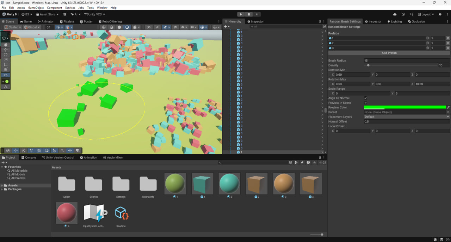Open the Undo History icon
The image size is (451, 242).
click(x=403, y=14)
